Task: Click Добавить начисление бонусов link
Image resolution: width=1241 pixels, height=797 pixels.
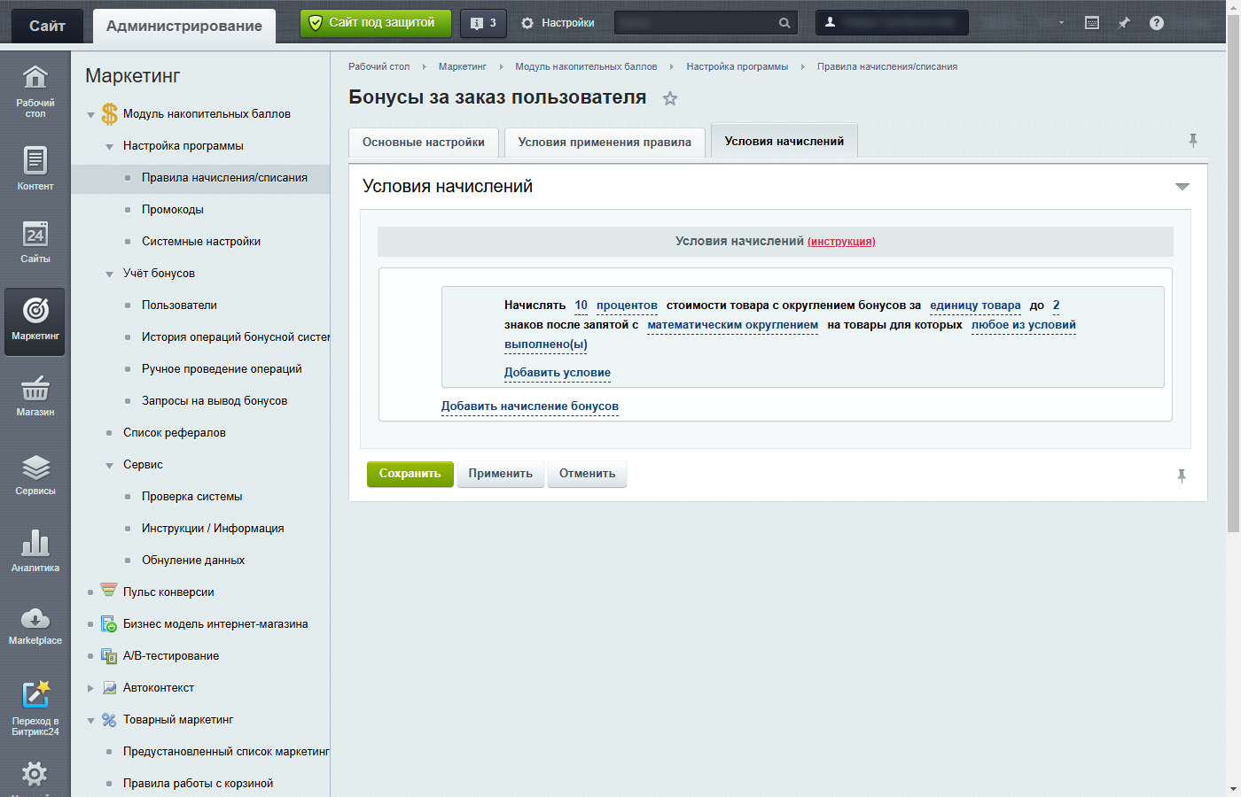Action: tap(530, 406)
